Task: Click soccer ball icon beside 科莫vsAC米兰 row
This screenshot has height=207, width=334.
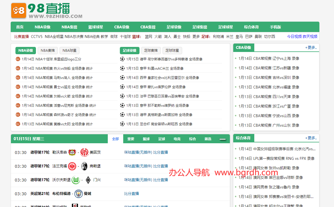Action: point(122,68)
